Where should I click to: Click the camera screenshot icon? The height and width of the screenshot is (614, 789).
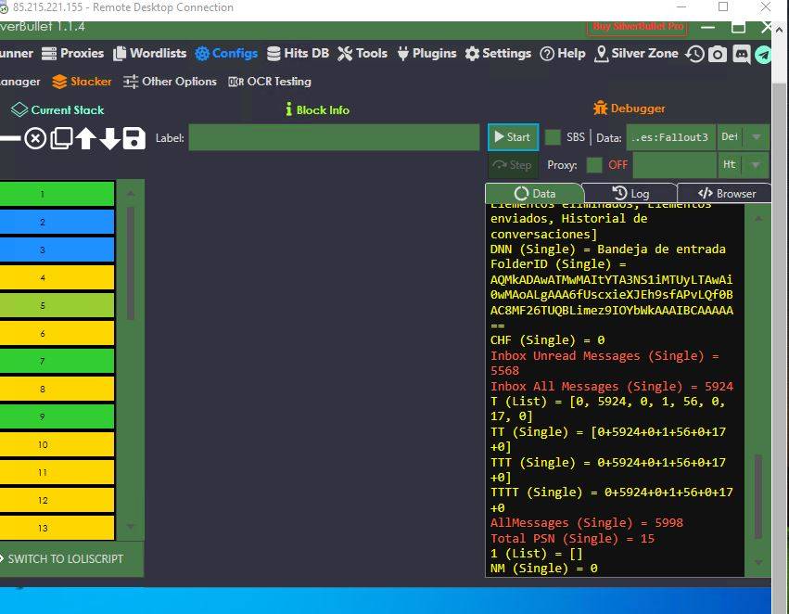(718, 54)
